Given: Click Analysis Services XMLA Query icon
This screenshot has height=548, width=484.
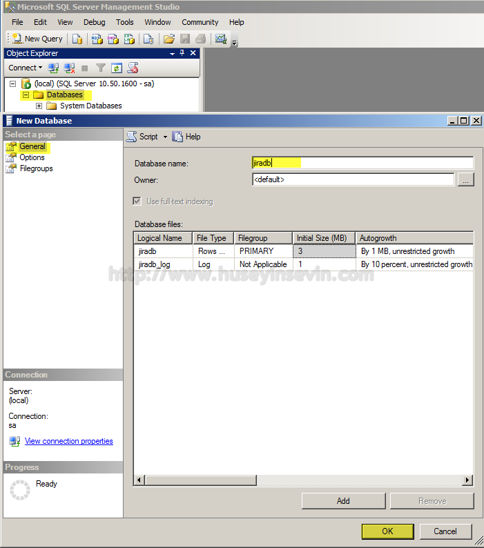Looking at the screenshot, I should pos(129,39).
